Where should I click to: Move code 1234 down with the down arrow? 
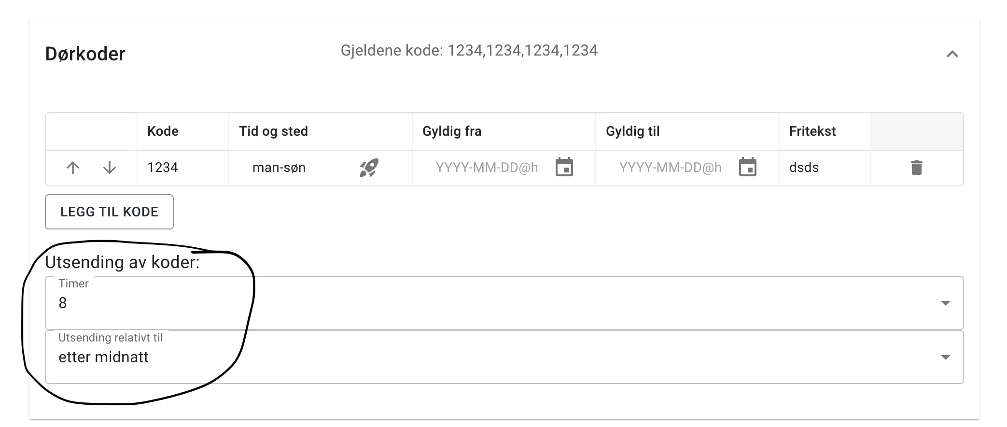109,168
